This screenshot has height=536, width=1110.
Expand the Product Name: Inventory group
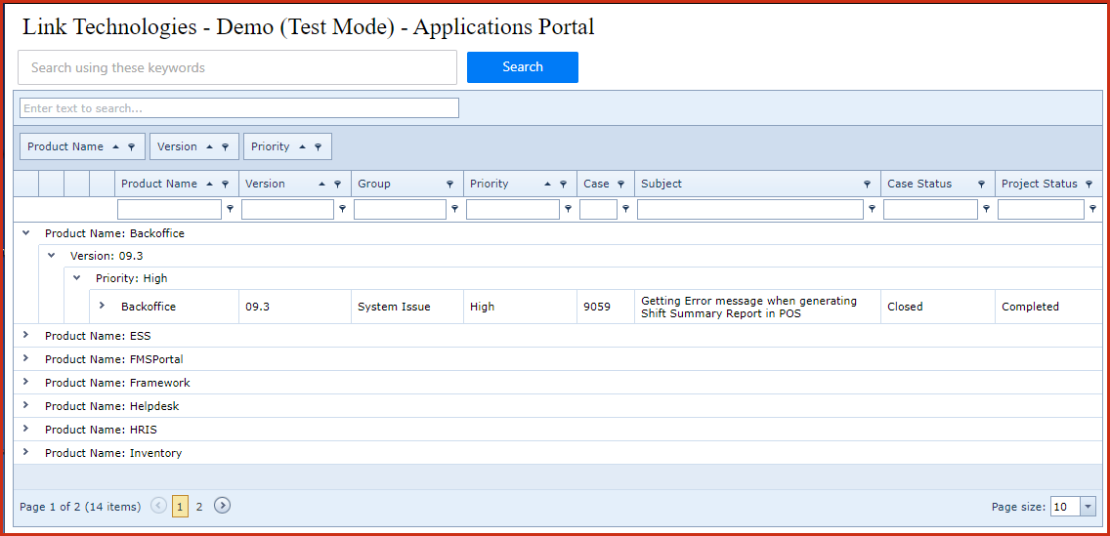(x=26, y=452)
